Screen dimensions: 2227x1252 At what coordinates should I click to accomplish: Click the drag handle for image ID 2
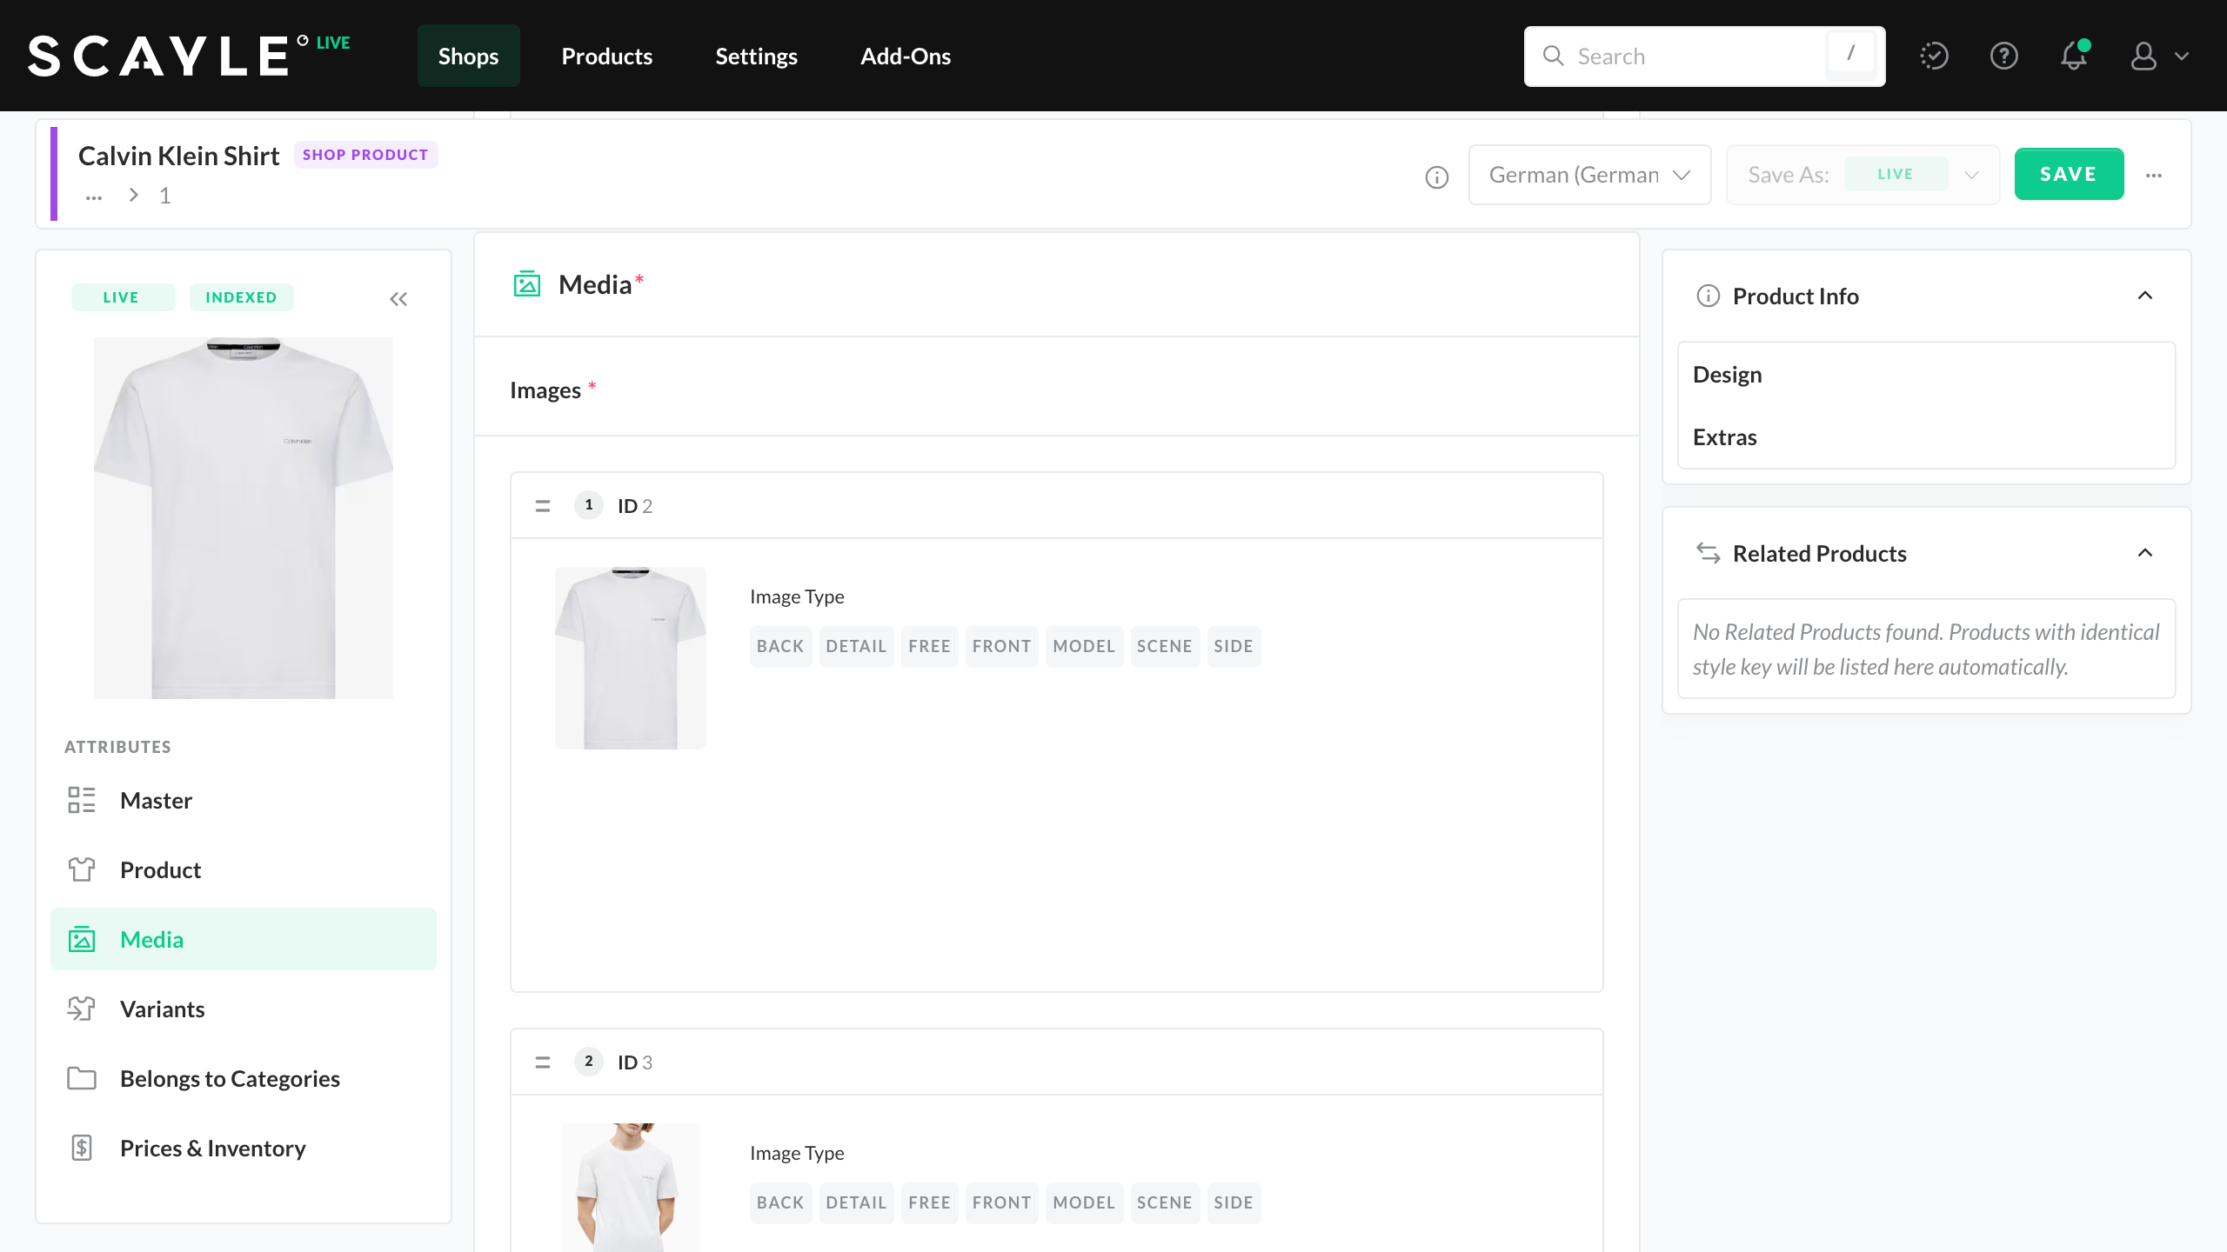[x=543, y=506]
